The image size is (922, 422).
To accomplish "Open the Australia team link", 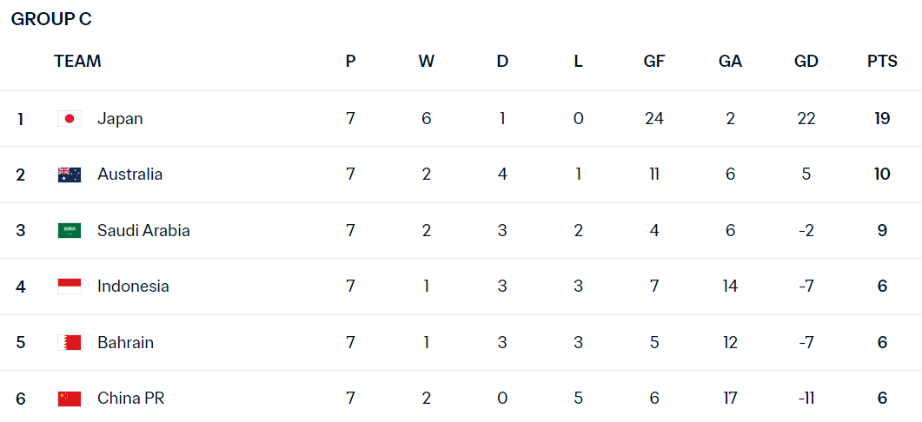I will coord(130,175).
